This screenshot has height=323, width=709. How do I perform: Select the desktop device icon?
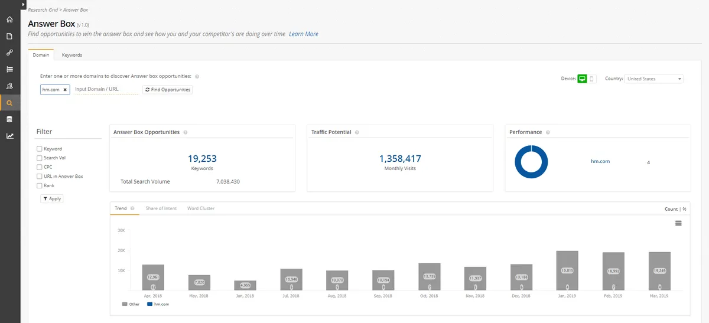click(x=582, y=79)
